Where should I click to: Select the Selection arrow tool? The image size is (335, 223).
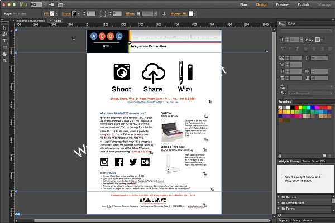point(4,28)
